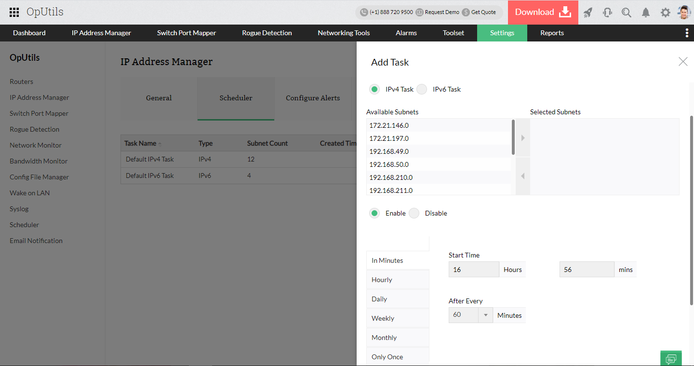Open the Settings menu tab
The image size is (694, 366).
502,33
